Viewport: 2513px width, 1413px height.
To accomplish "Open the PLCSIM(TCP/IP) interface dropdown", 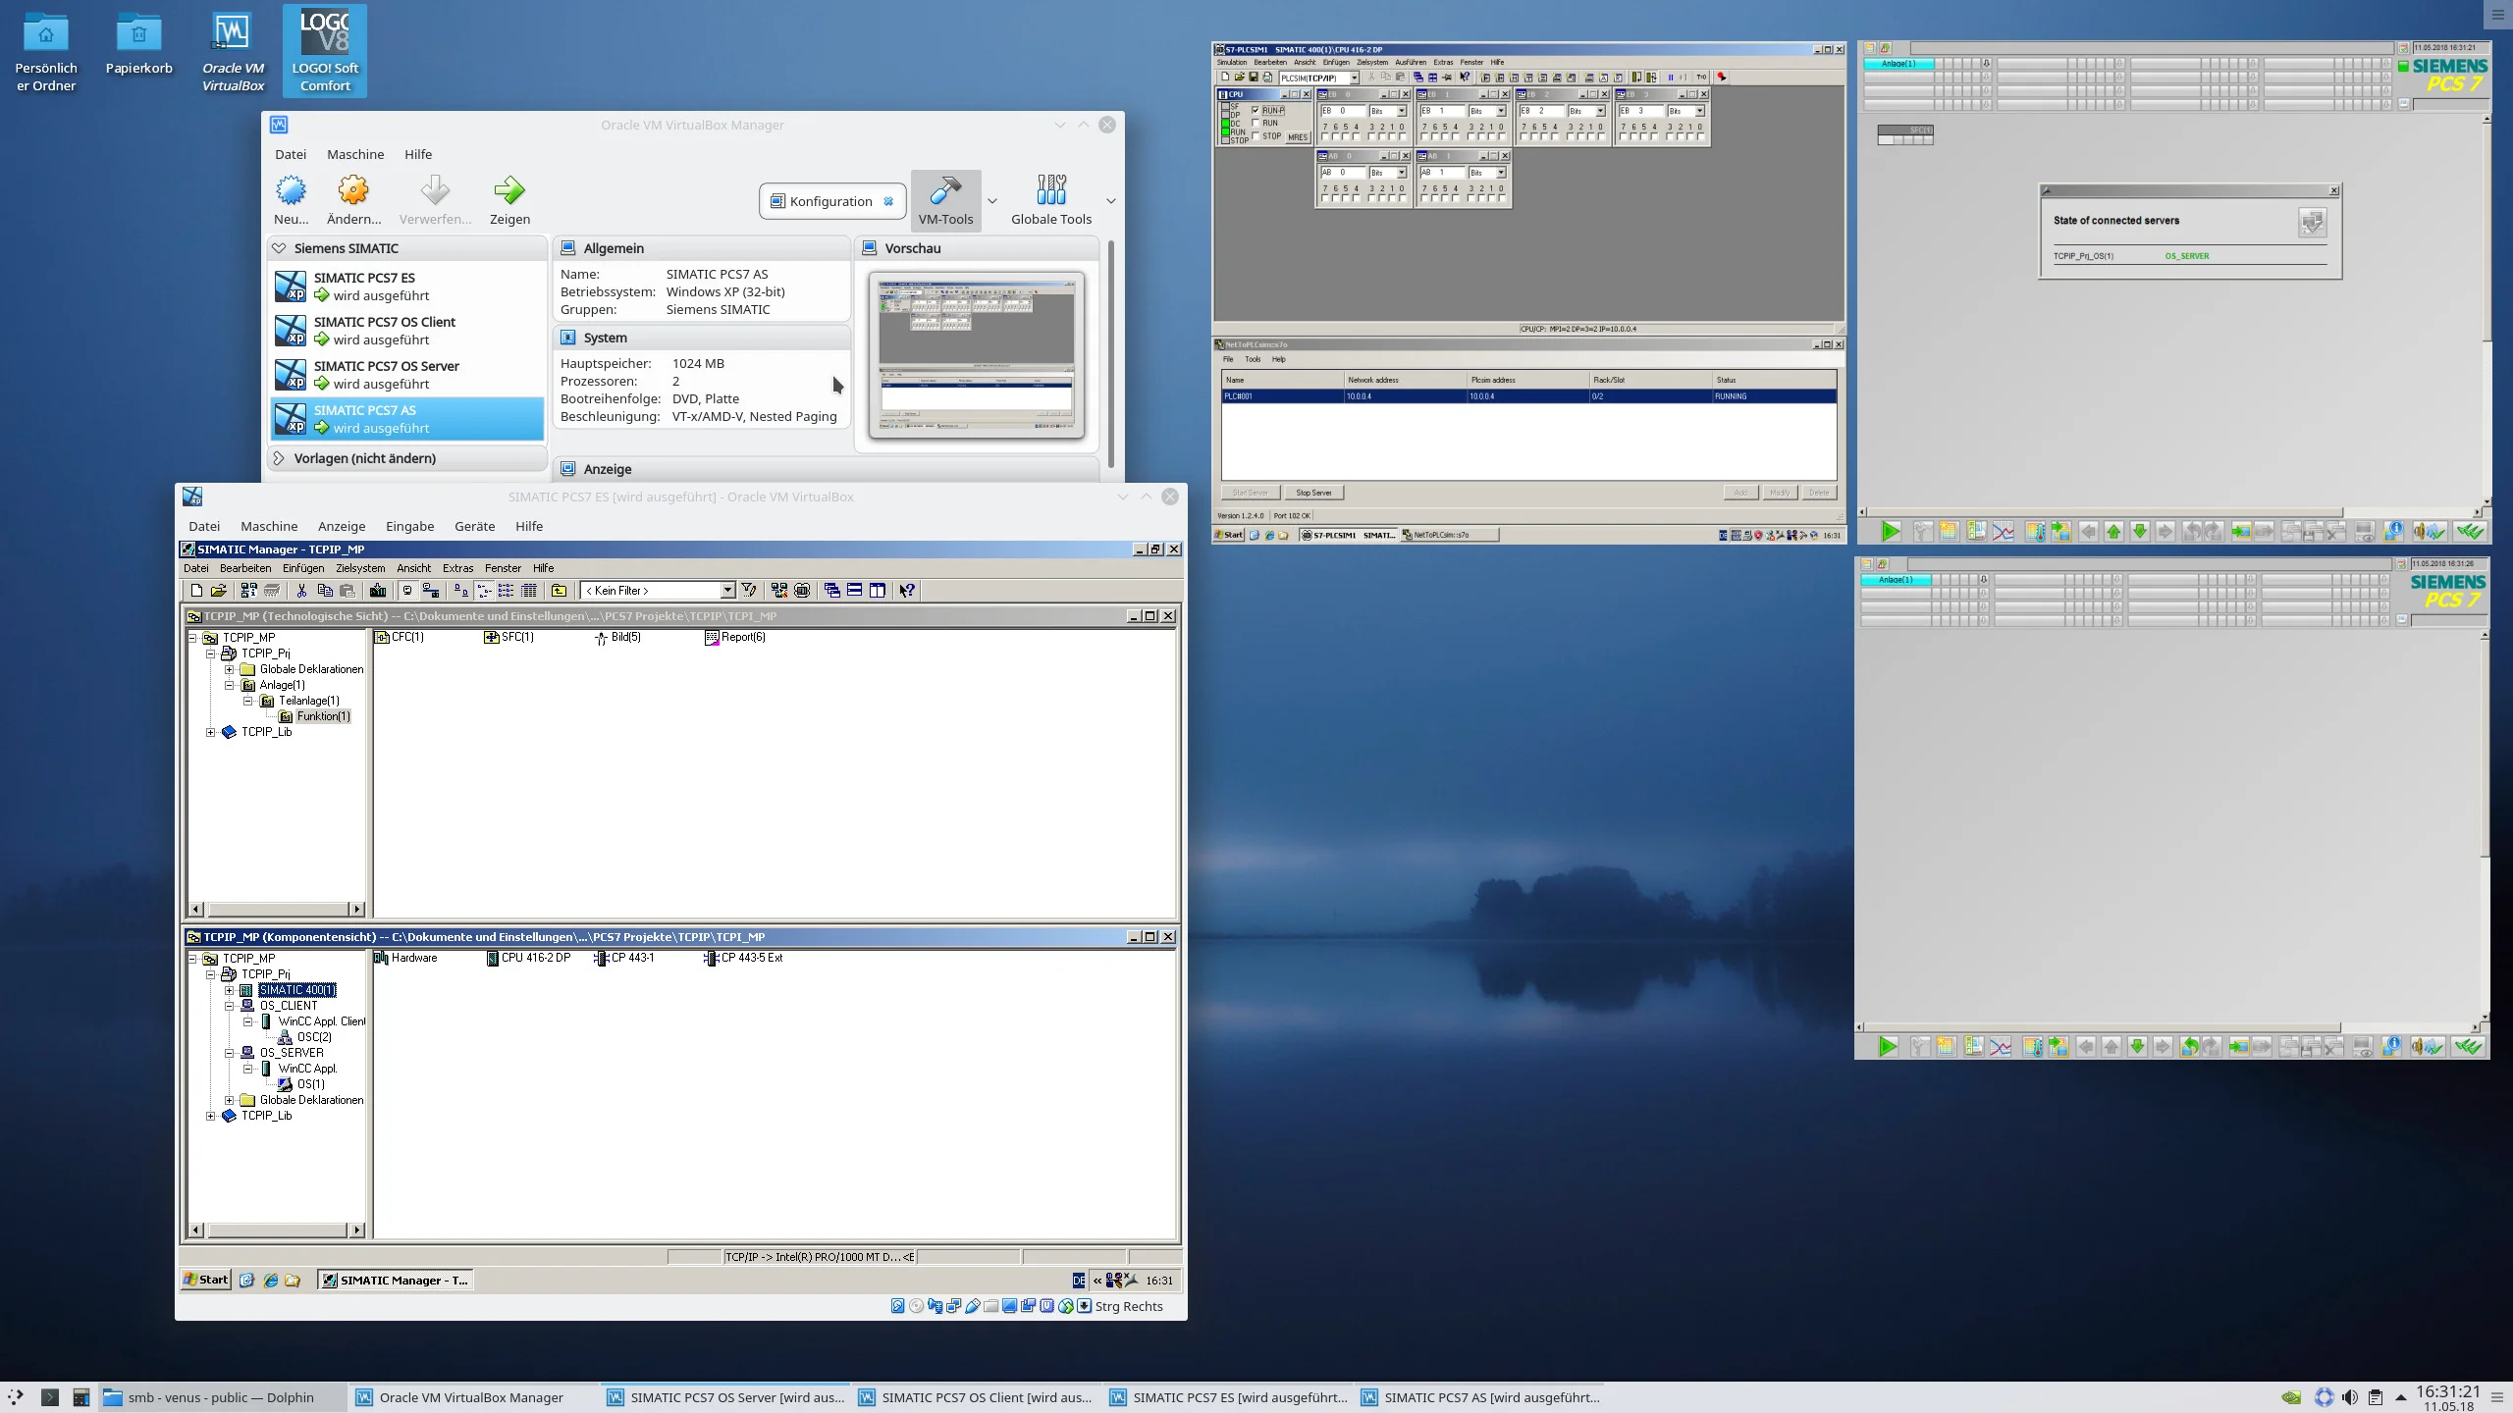I will [x=1355, y=78].
